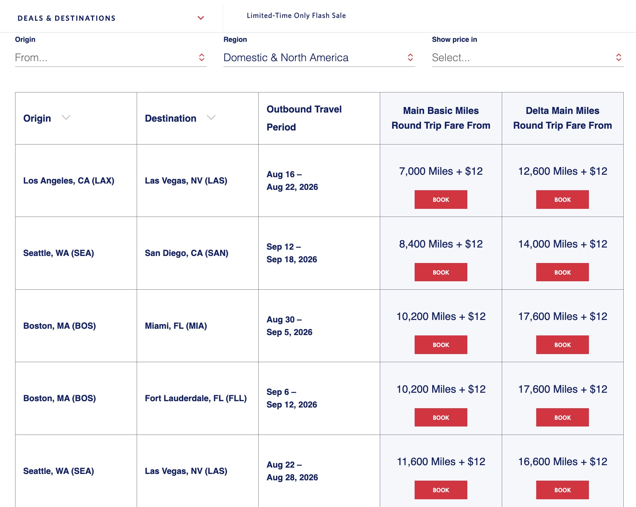Click the 16,600 Miles + $12 price text

click(562, 462)
